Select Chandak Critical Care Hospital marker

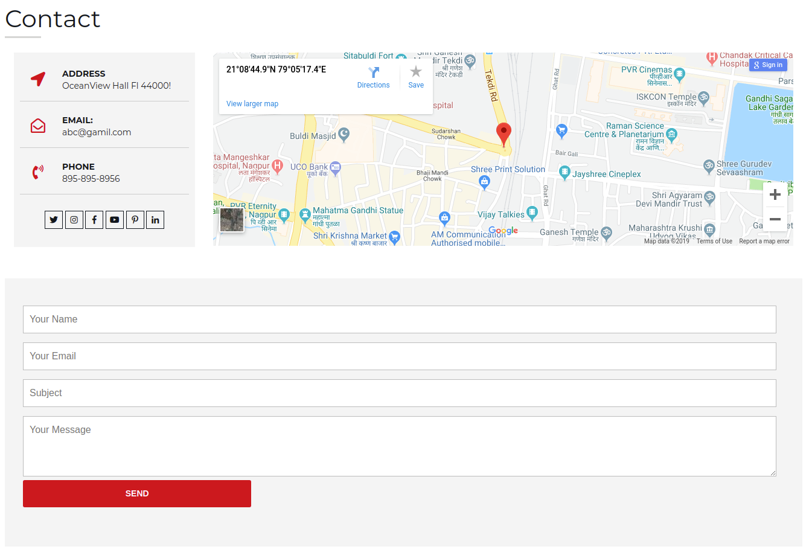[x=712, y=59]
